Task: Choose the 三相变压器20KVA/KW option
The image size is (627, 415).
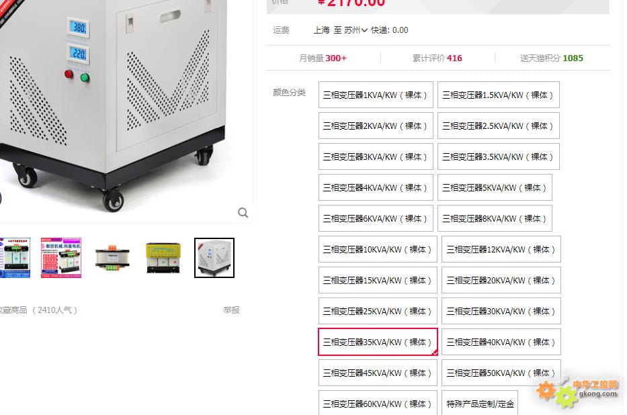Action: [501, 281]
